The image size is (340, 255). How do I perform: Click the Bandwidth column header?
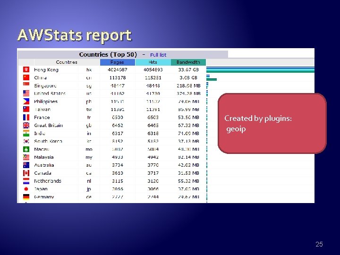188,62
